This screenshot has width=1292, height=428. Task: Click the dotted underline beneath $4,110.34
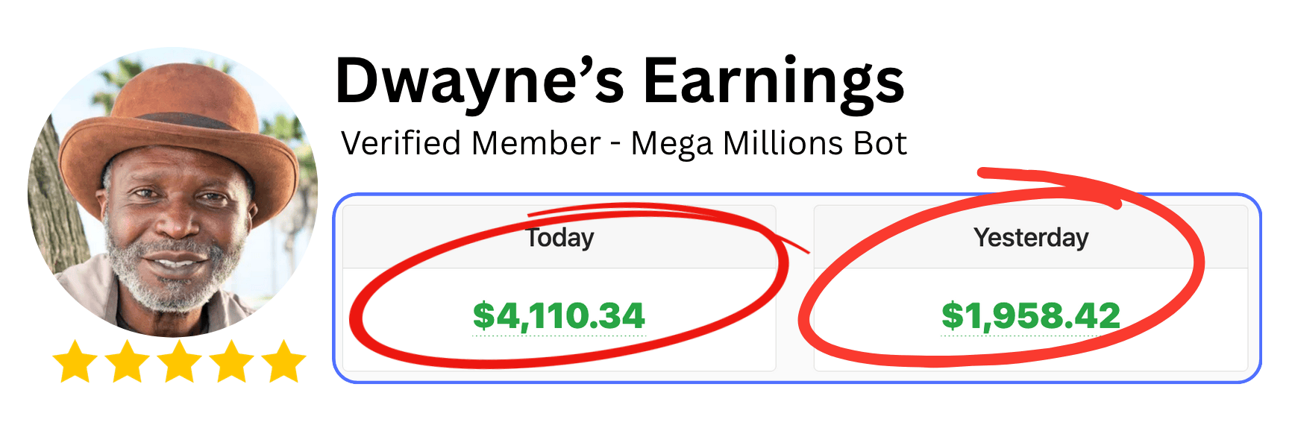(x=559, y=336)
